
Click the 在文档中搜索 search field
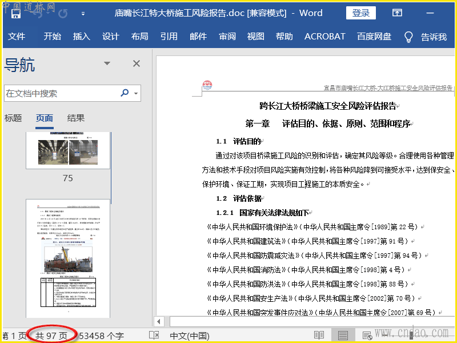point(60,93)
